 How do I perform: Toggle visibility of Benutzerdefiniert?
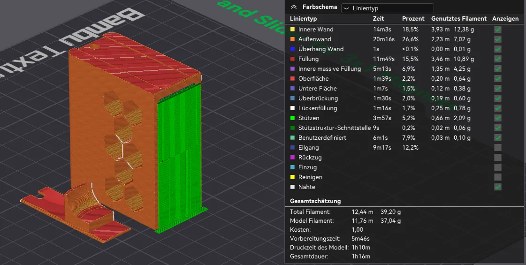498,137
